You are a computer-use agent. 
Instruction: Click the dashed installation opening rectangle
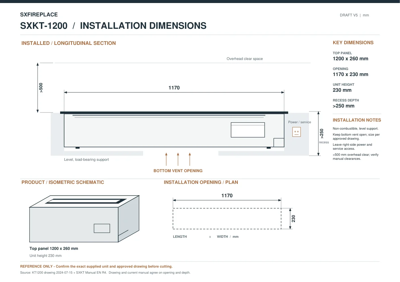pyautogui.click(x=227, y=219)
